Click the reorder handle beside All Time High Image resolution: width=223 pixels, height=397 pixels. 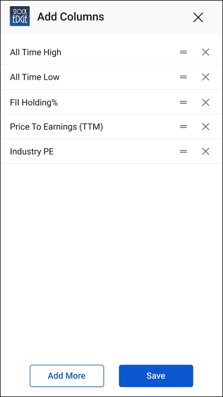[183, 52]
